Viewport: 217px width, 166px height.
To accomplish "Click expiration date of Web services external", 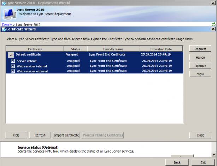I will click(157, 71).
